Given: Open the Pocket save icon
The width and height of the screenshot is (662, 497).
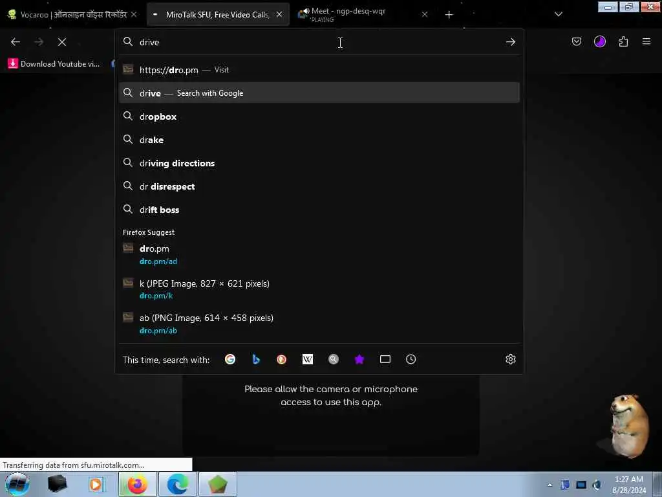Looking at the screenshot, I should point(576,41).
